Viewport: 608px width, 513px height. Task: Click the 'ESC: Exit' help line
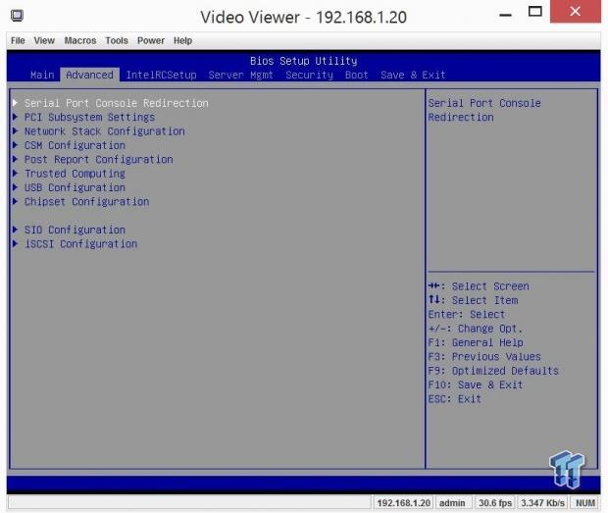[455, 399]
